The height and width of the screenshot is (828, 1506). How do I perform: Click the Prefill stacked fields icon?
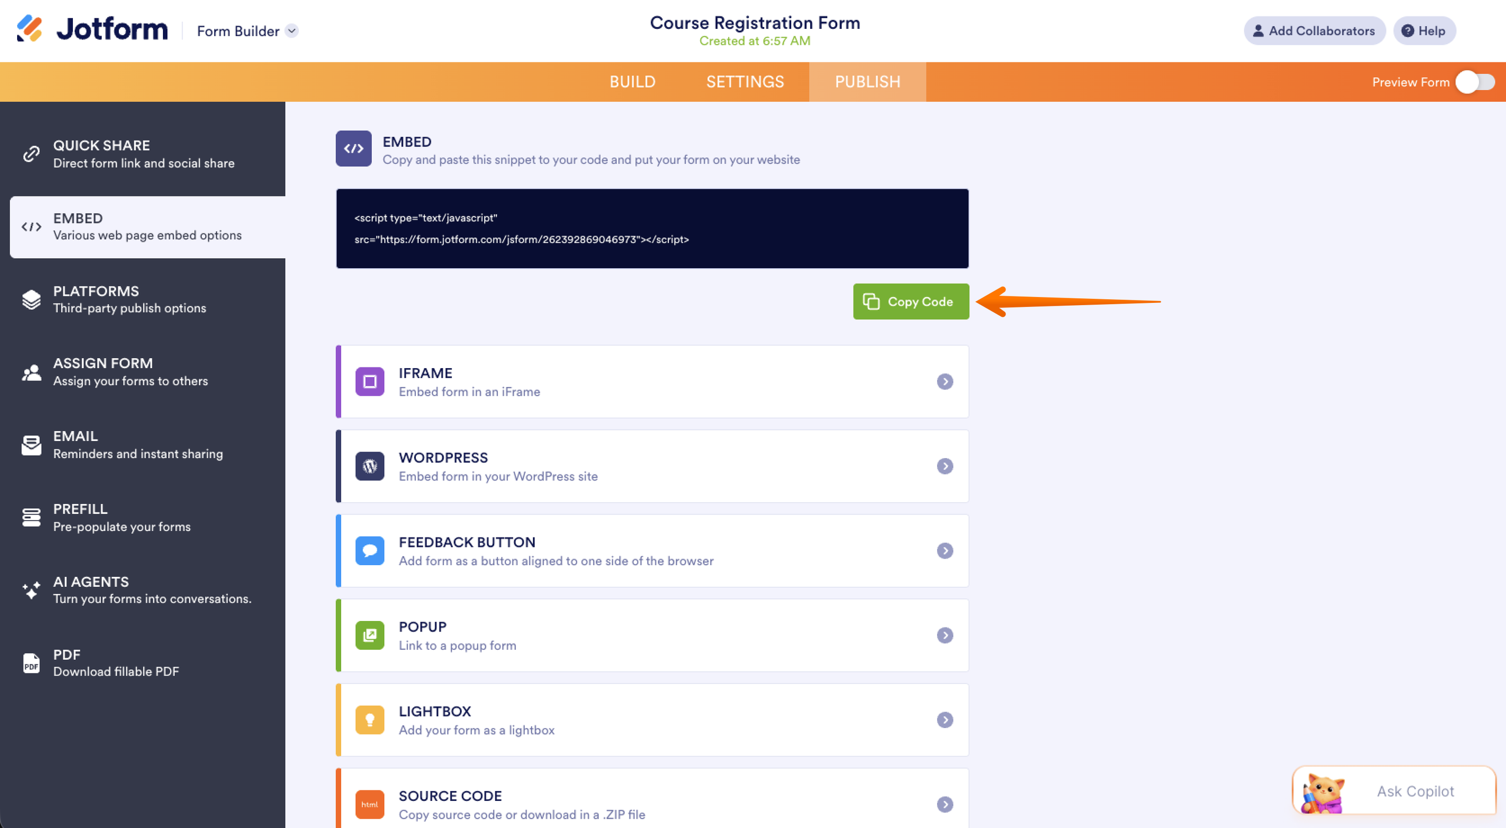31,517
